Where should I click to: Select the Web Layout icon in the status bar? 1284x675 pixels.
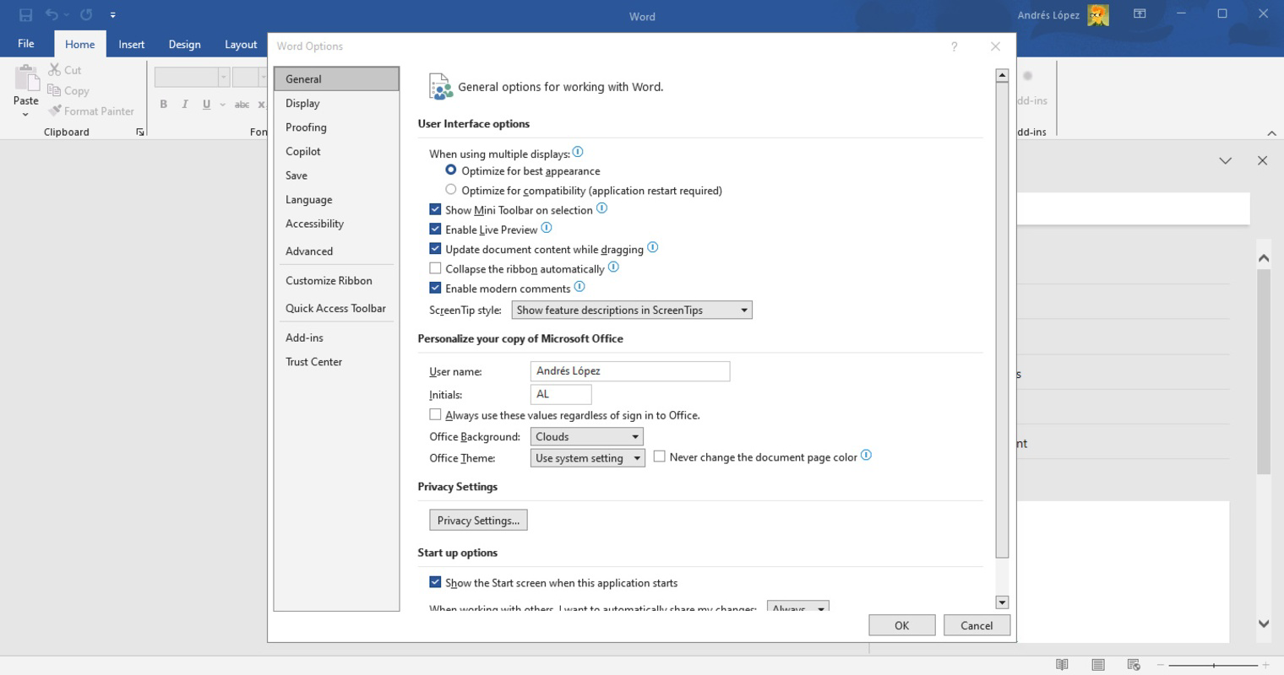click(1134, 664)
